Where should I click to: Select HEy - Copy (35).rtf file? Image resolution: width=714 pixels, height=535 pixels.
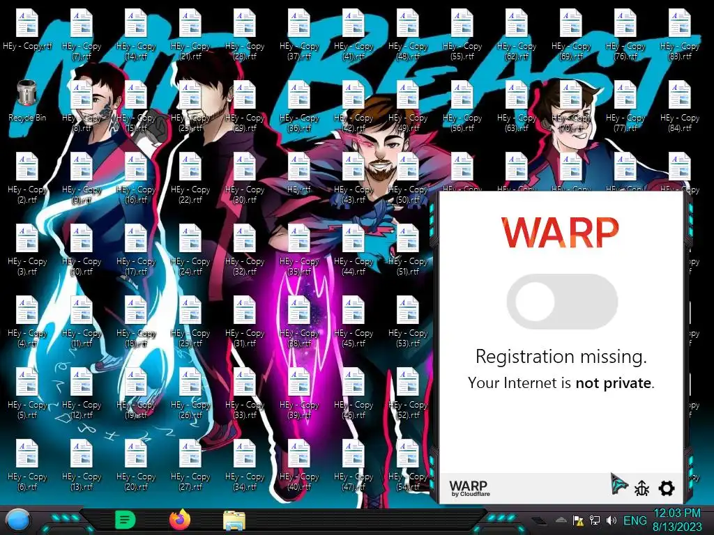tap(298, 249)
